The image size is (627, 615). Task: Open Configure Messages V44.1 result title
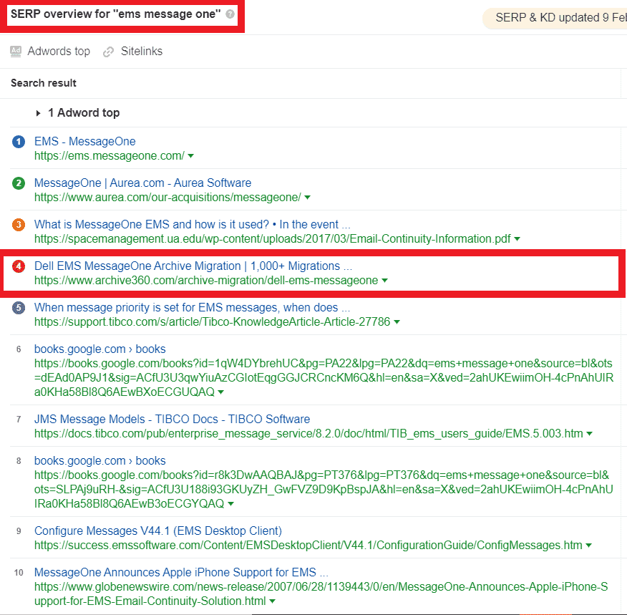[158, 531]
